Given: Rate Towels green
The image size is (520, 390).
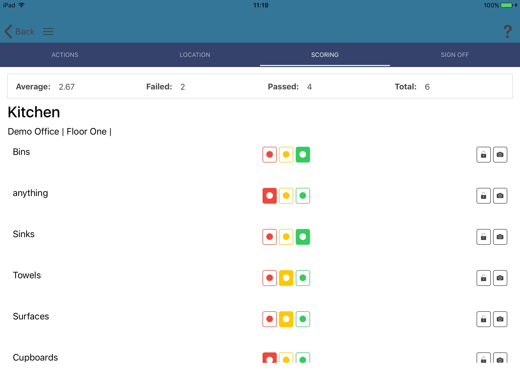Looking at the screenshot, I should [x=303, y=278].
